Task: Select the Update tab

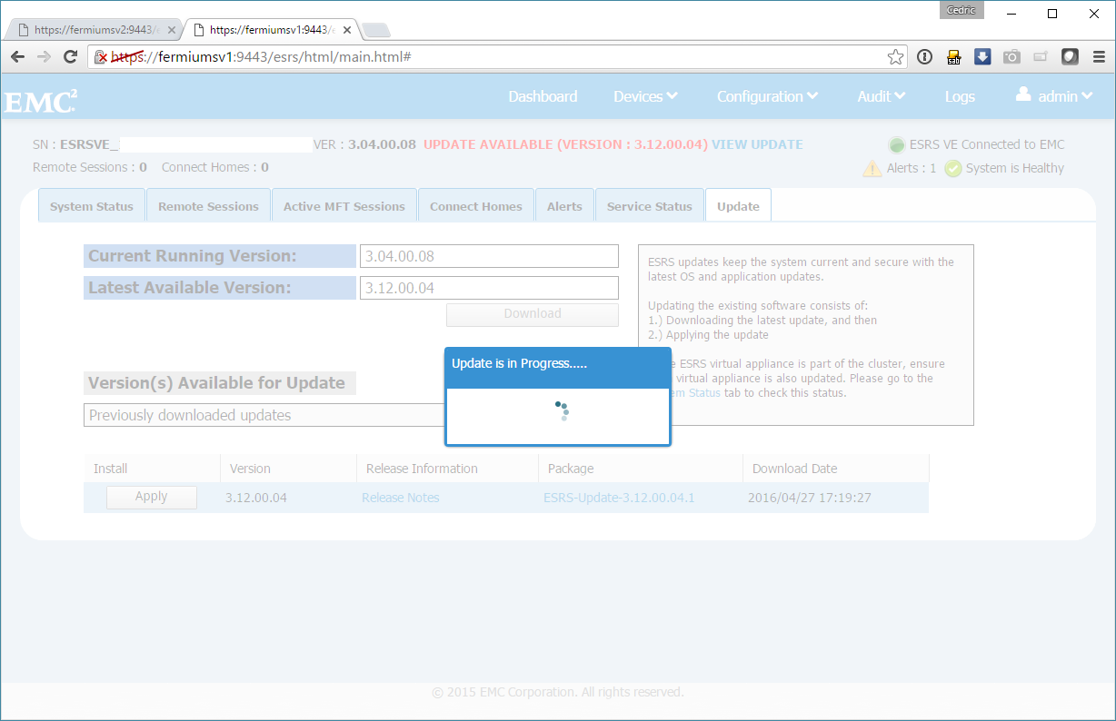Action: [x=738, y=206]
